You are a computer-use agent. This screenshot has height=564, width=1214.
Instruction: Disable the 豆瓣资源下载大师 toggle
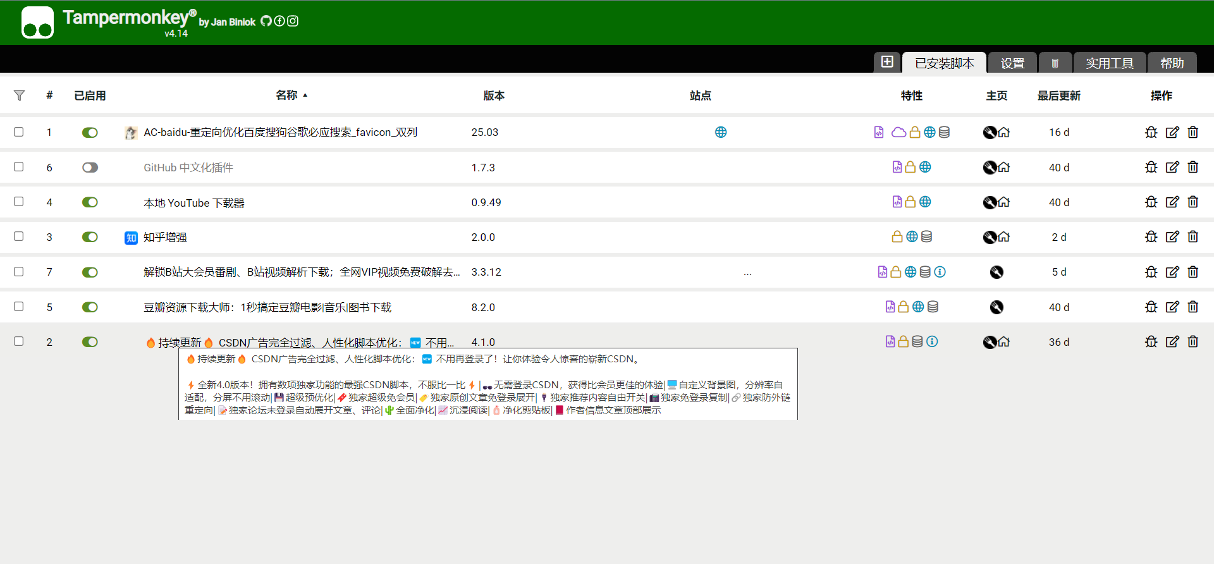coord(90,307)
